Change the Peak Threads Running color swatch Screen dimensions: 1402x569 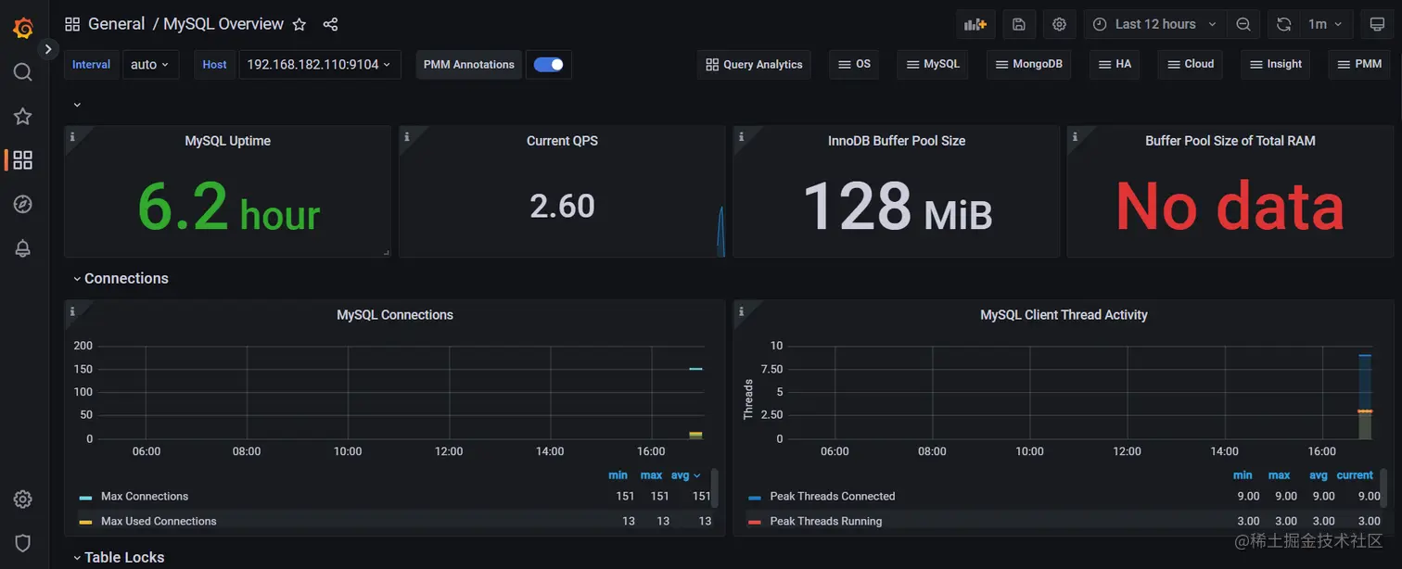tap(754, 522)
